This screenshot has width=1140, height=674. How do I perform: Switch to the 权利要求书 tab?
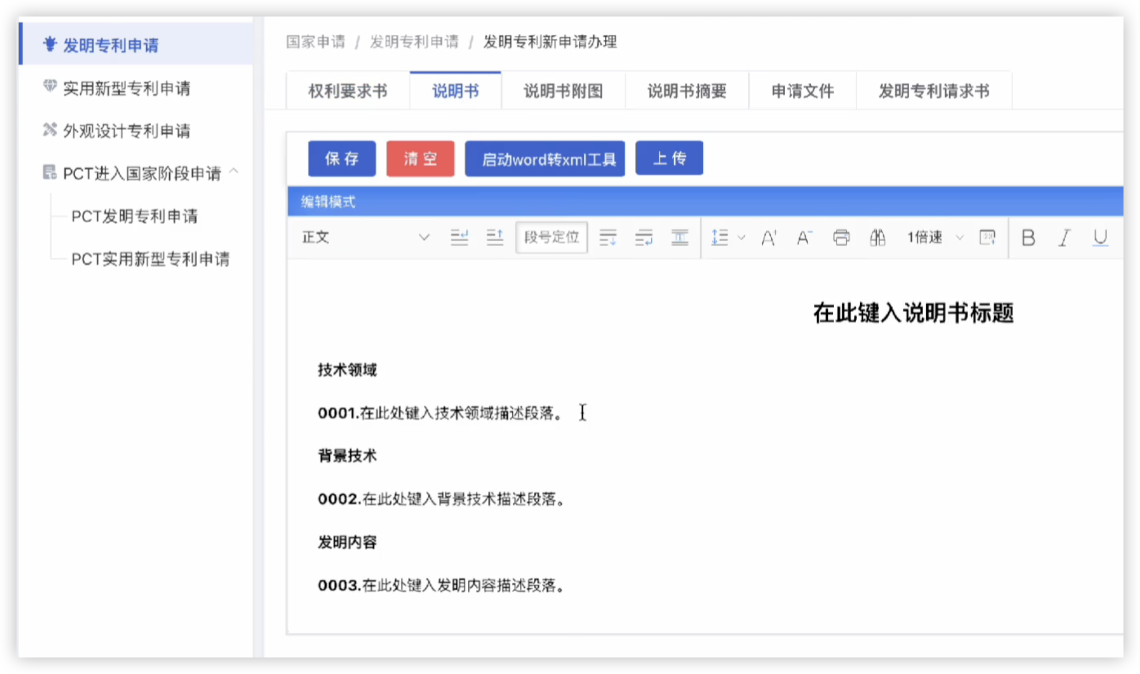(348, 91)
